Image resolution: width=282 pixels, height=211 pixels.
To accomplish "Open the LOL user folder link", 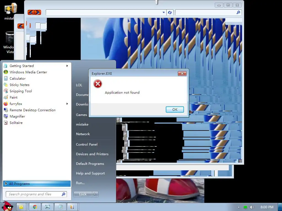I will click(79, 85).
